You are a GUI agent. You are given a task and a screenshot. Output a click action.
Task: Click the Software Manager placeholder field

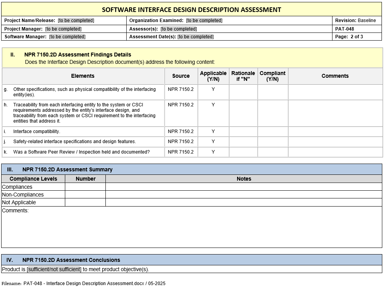(x=67, y=37)
